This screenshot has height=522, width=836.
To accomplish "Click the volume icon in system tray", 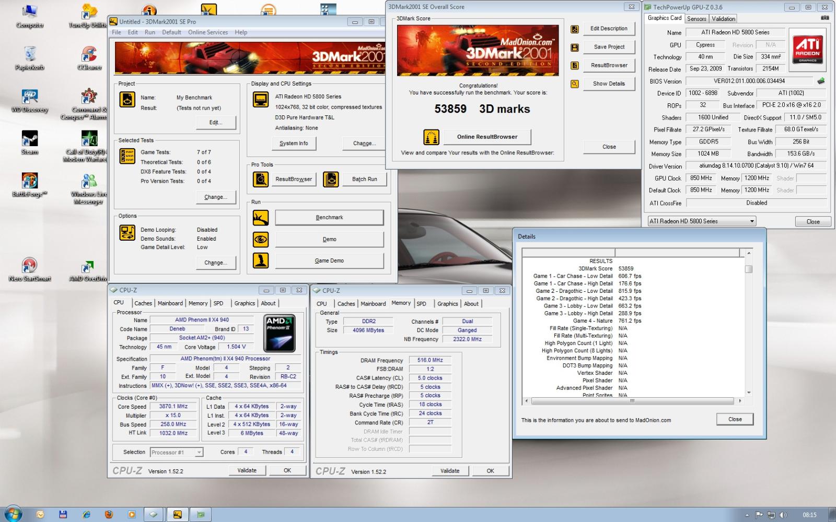I will (783, 515).
